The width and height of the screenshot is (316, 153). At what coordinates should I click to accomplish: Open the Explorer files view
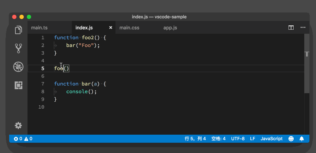point(18,30)
